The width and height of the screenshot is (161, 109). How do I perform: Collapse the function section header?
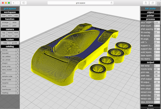10,19
